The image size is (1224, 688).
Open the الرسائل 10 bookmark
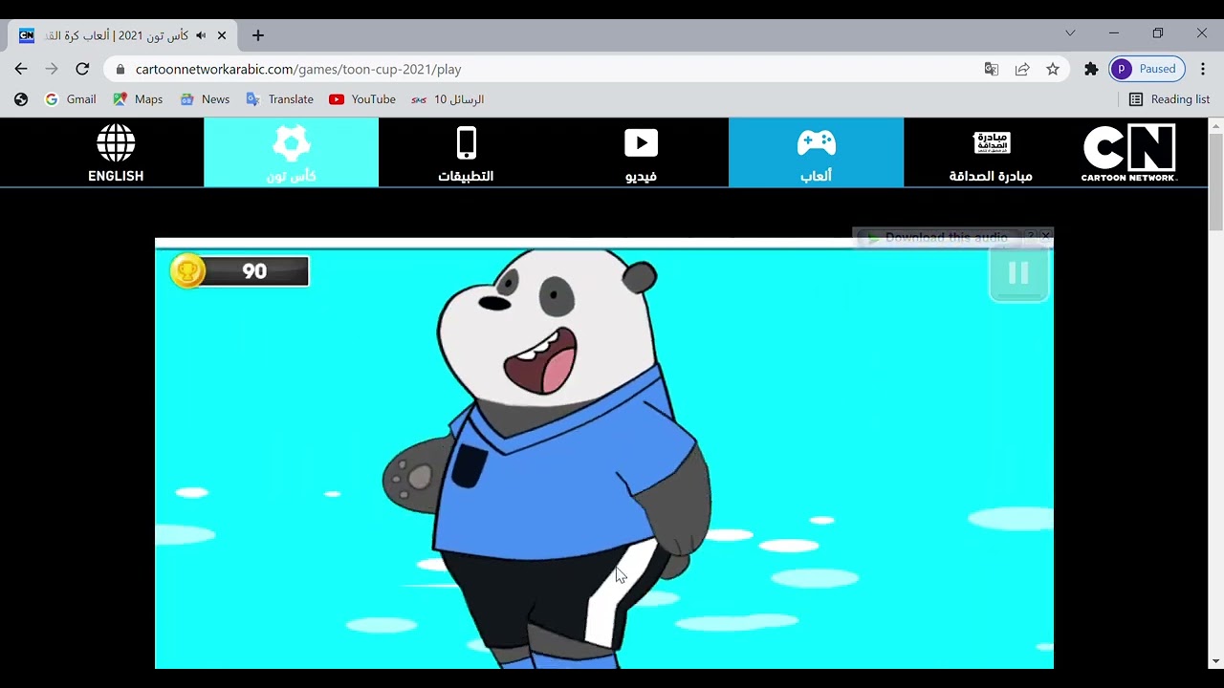pyautogui.click(x=448, y=99)
